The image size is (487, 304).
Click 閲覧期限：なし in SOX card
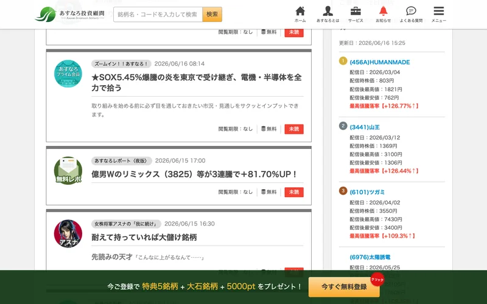point(236,129)
